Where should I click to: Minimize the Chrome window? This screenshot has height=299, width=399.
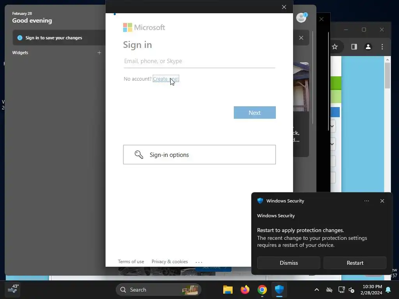346,30
